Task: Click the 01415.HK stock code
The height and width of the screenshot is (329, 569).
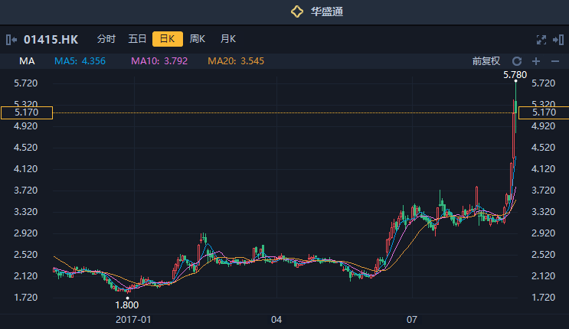Action: click(x=51, y=39)
